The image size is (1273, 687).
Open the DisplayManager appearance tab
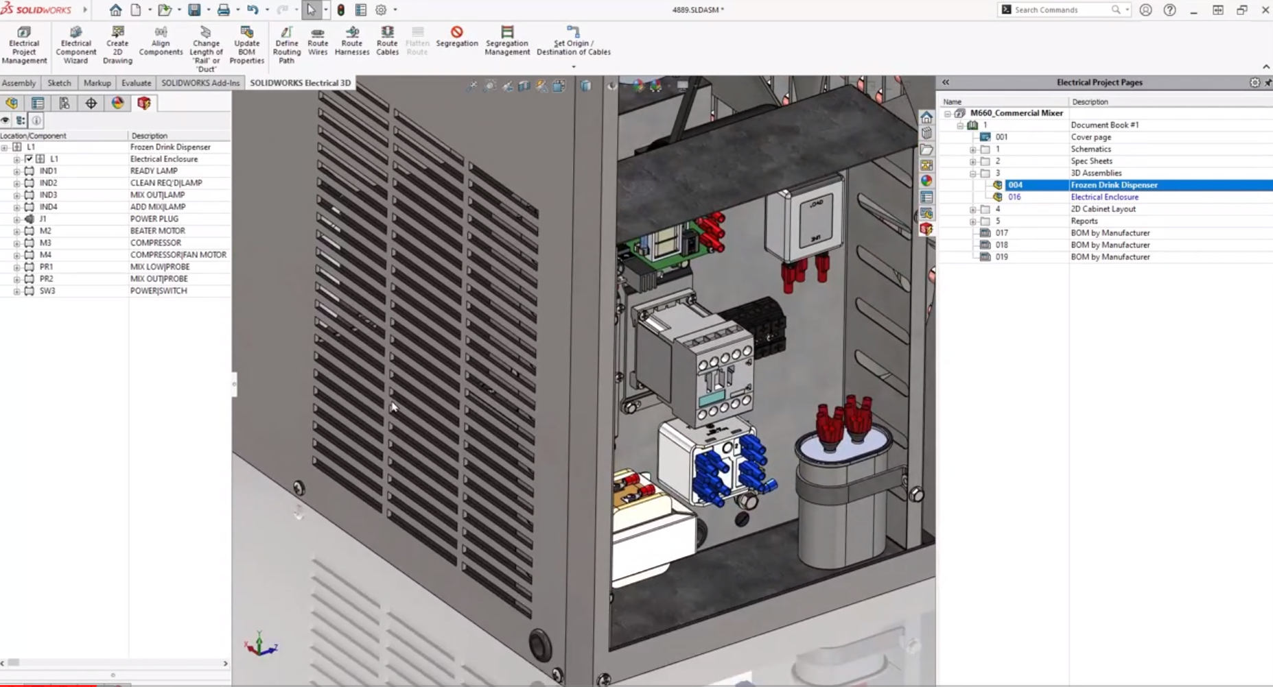(x=117, y=103)
